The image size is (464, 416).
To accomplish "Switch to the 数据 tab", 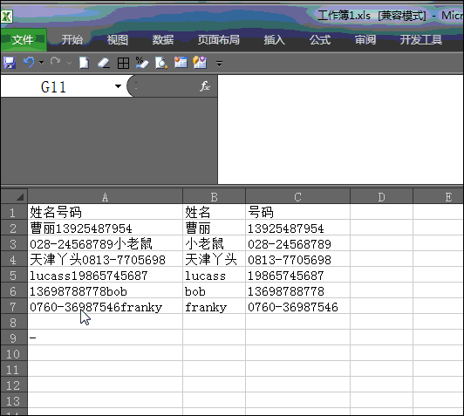I will tap(163, 39).
